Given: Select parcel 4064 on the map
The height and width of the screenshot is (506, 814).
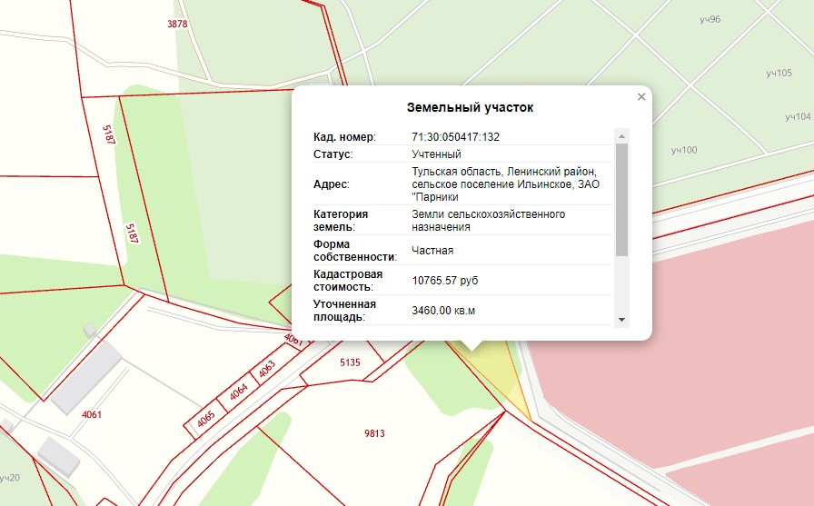Looking at the screenshot, I should (x=238, y=392).
